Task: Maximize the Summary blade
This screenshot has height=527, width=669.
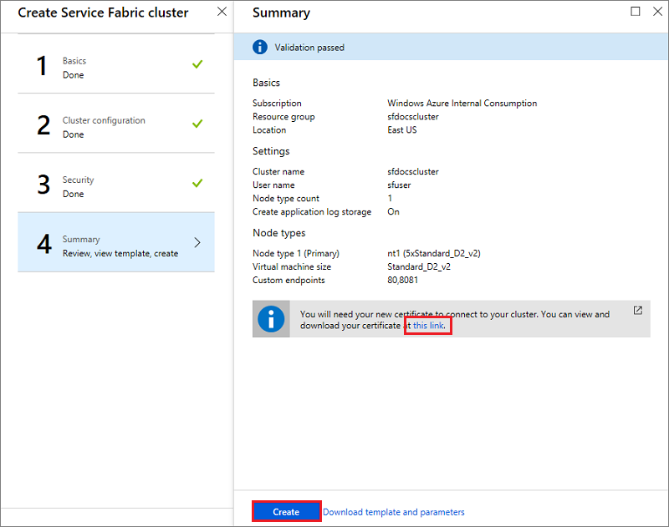Action: 636,12
